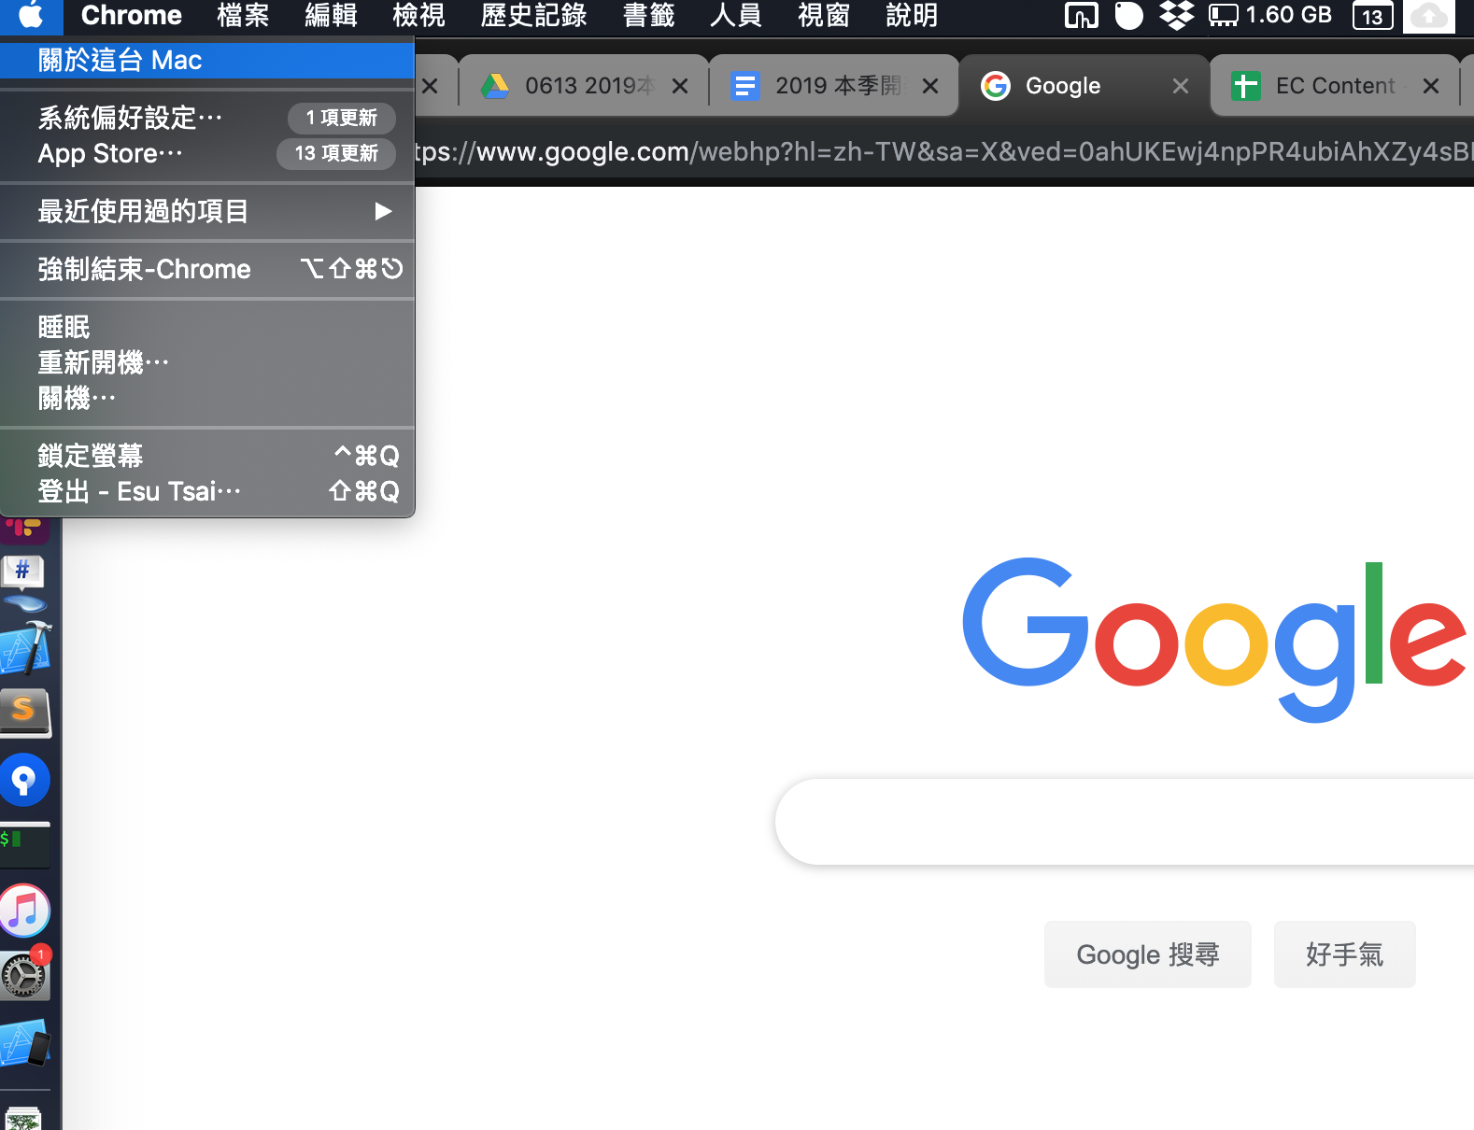Viewport: 1474px width, 1130px height.
Task: Select 重新開機 in the Apple menu
Action: click(x=207, y=362)
